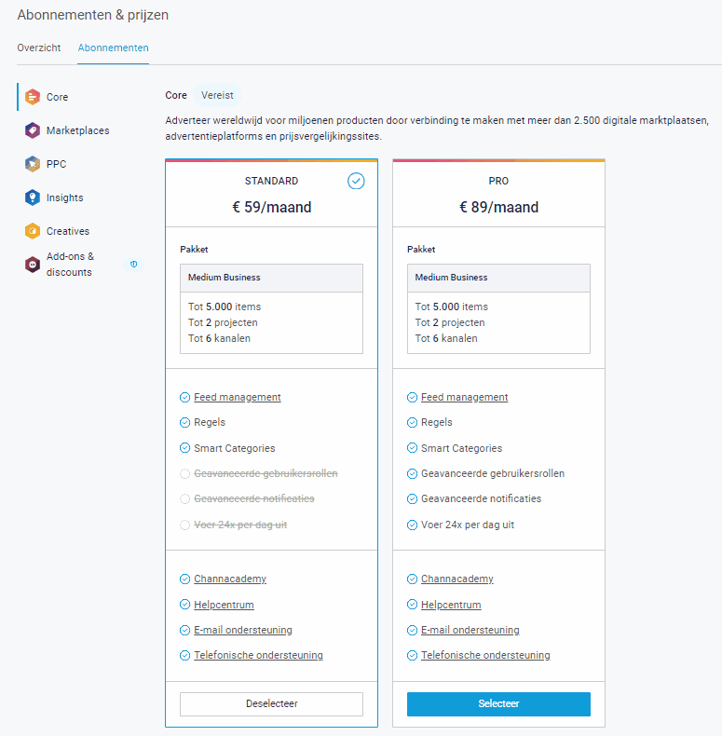Click the Standard plan's Feed management check icon
This screenshot has height=736, width=722.
click(185, 398)
